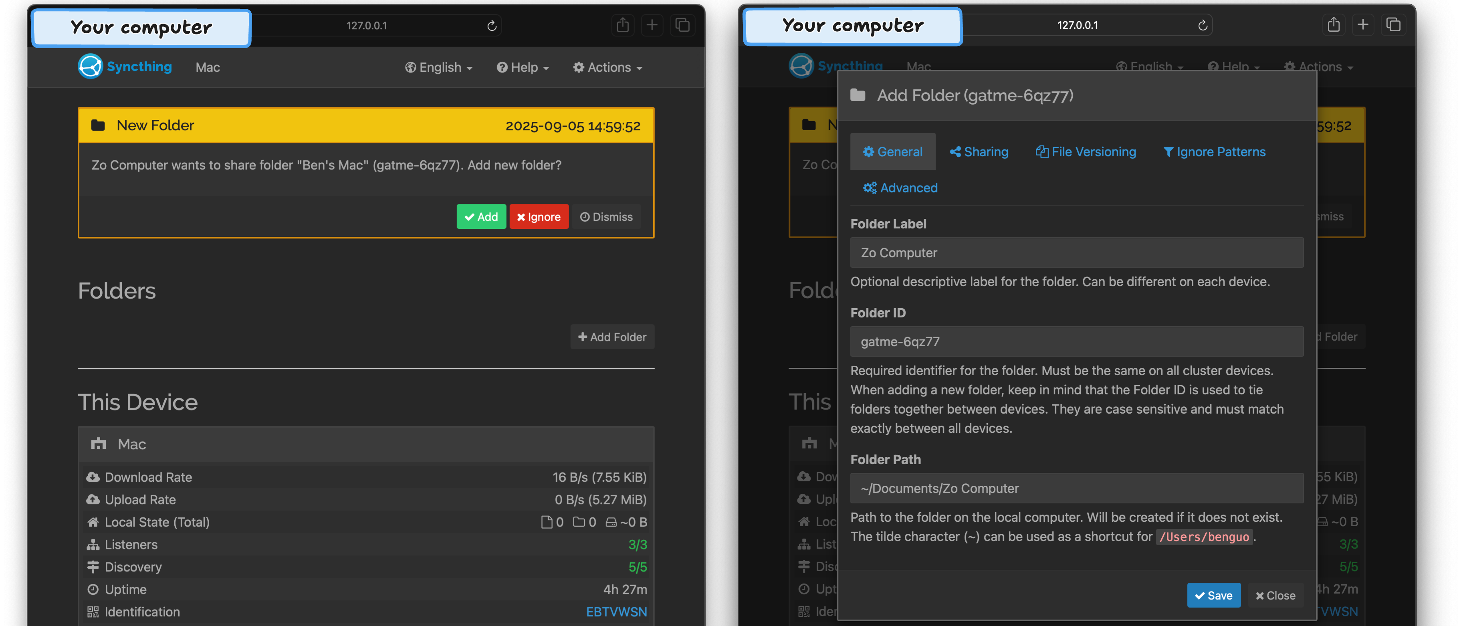Reject the shared folder with Ignore

[538, 216]
